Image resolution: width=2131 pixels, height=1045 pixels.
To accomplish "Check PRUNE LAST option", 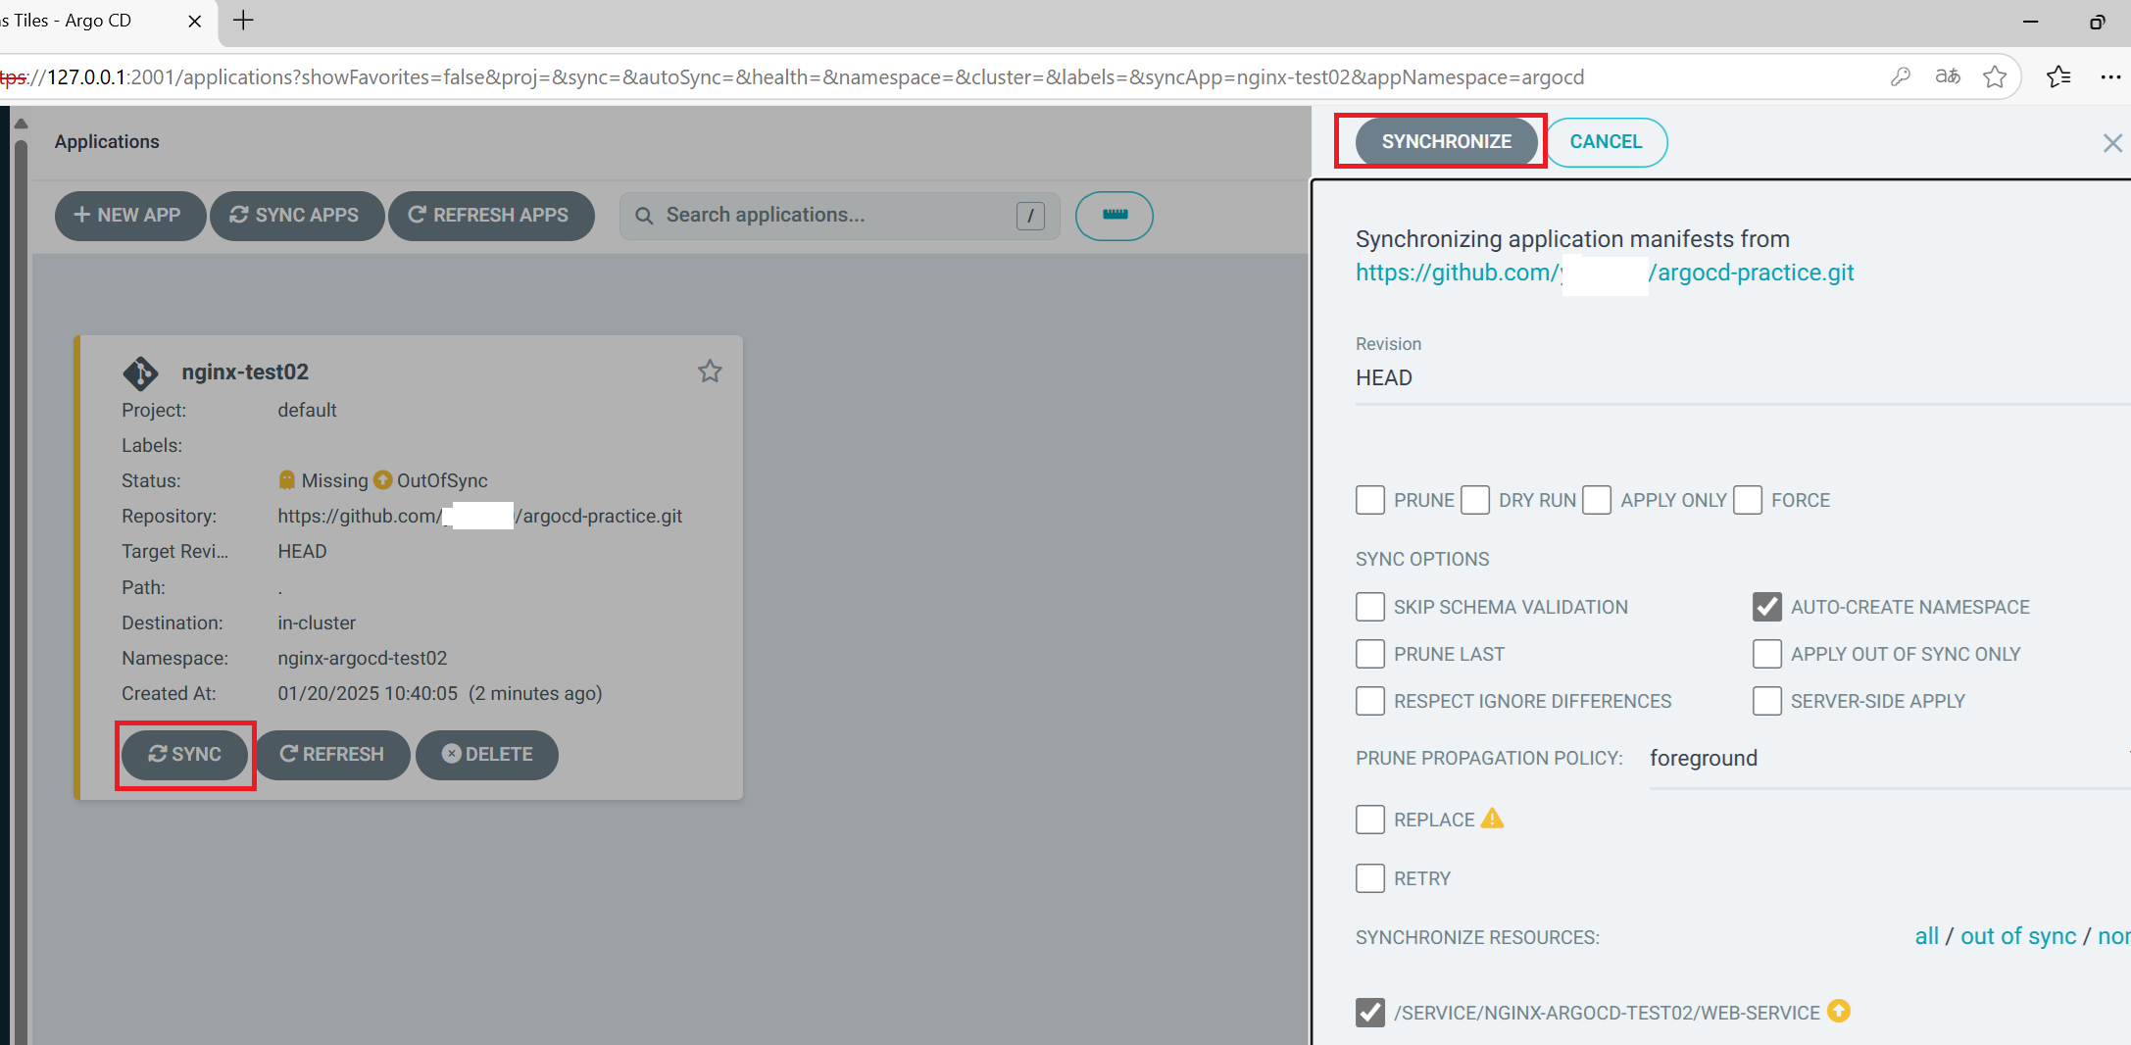I will pos(1370,654).
